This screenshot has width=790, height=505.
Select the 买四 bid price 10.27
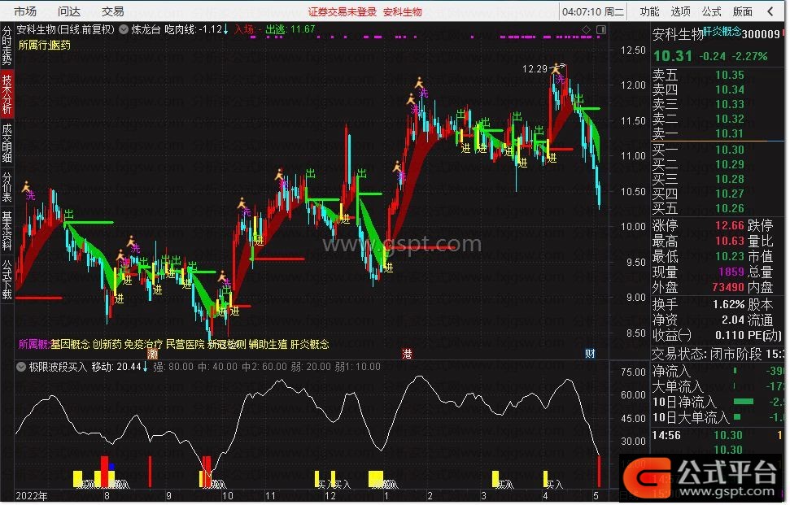click(730, 194)
